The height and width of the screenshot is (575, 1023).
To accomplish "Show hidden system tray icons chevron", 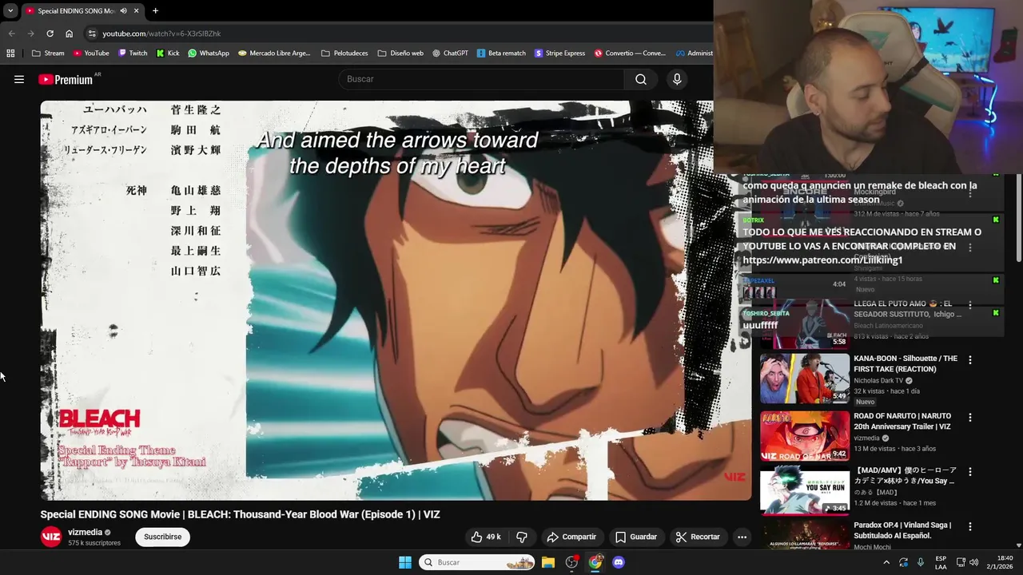I will 886,562.
